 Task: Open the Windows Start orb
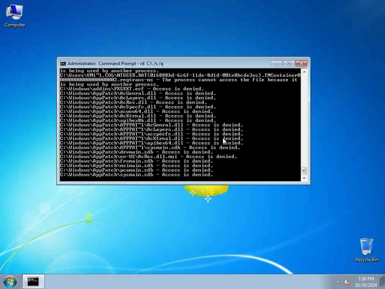[10, 281]
